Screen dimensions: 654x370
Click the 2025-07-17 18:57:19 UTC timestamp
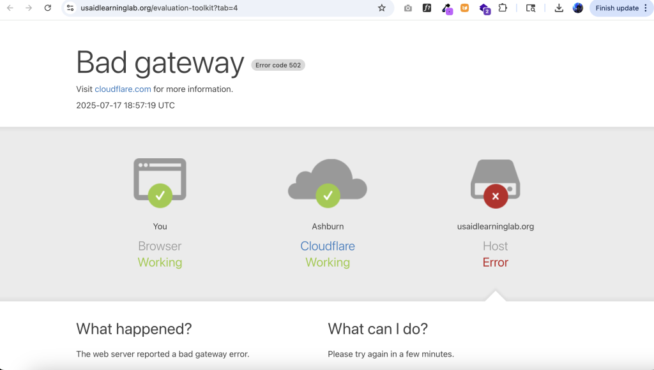[x=126, y=105]
